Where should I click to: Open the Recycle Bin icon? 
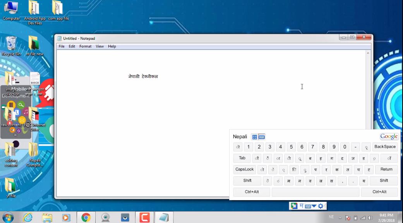pos(11,46)
